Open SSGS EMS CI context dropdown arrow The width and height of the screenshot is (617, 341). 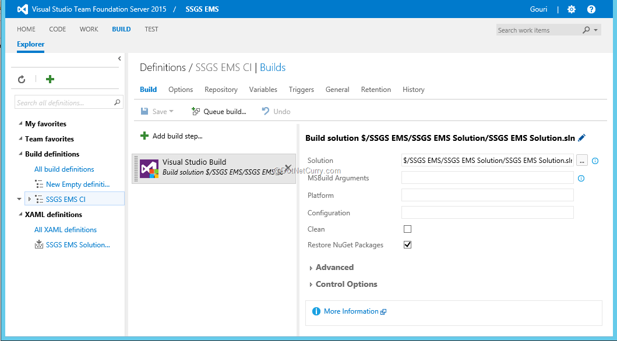(x=19, y=199)
